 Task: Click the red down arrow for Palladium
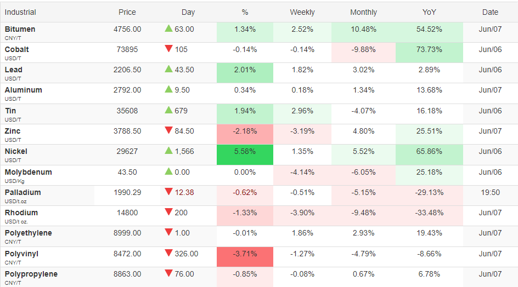168,192
